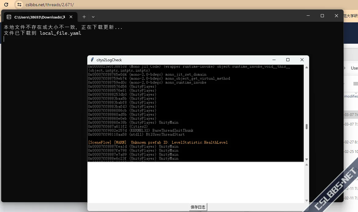The height and width of the screenshot is (212, 358).
Task: Click the 0x00007ff88860e38b UnityMain line
Action: pos(133,122)
